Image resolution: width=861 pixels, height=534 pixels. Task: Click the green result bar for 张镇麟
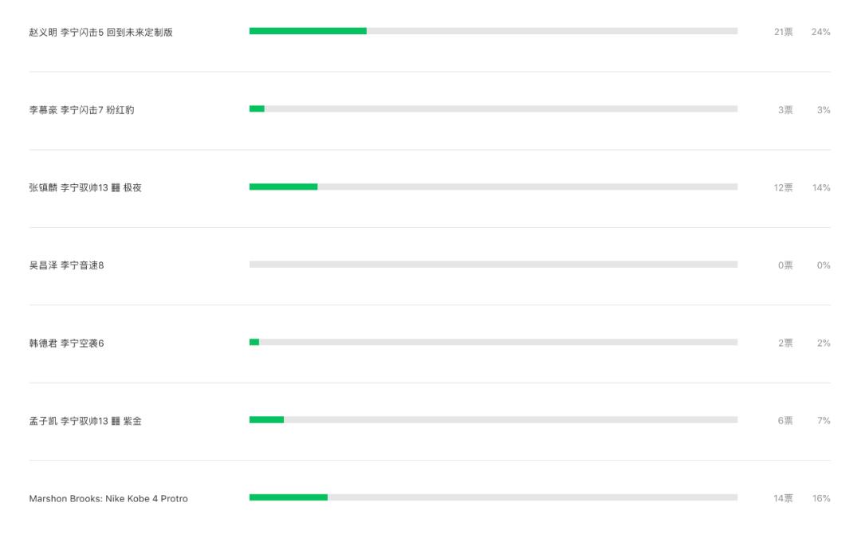click(283, 187)
